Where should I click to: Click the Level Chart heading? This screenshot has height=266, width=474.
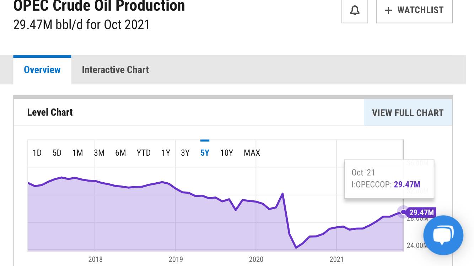point(50,112)
